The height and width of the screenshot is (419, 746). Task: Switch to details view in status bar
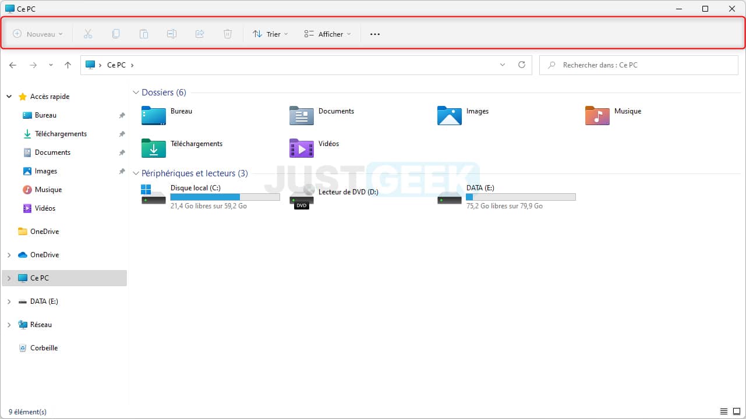pyautogui.click(x=724, y=411)
